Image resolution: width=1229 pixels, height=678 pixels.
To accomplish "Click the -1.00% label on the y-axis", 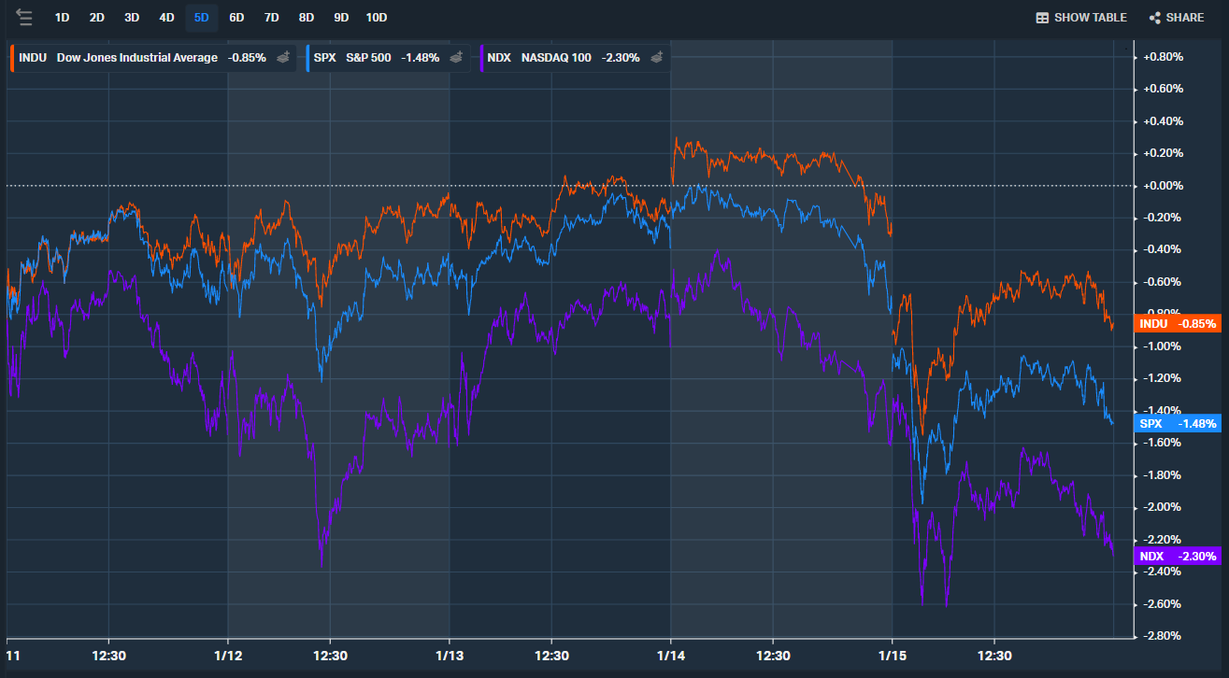I will pyautogui.click(x=1164, y=346).
